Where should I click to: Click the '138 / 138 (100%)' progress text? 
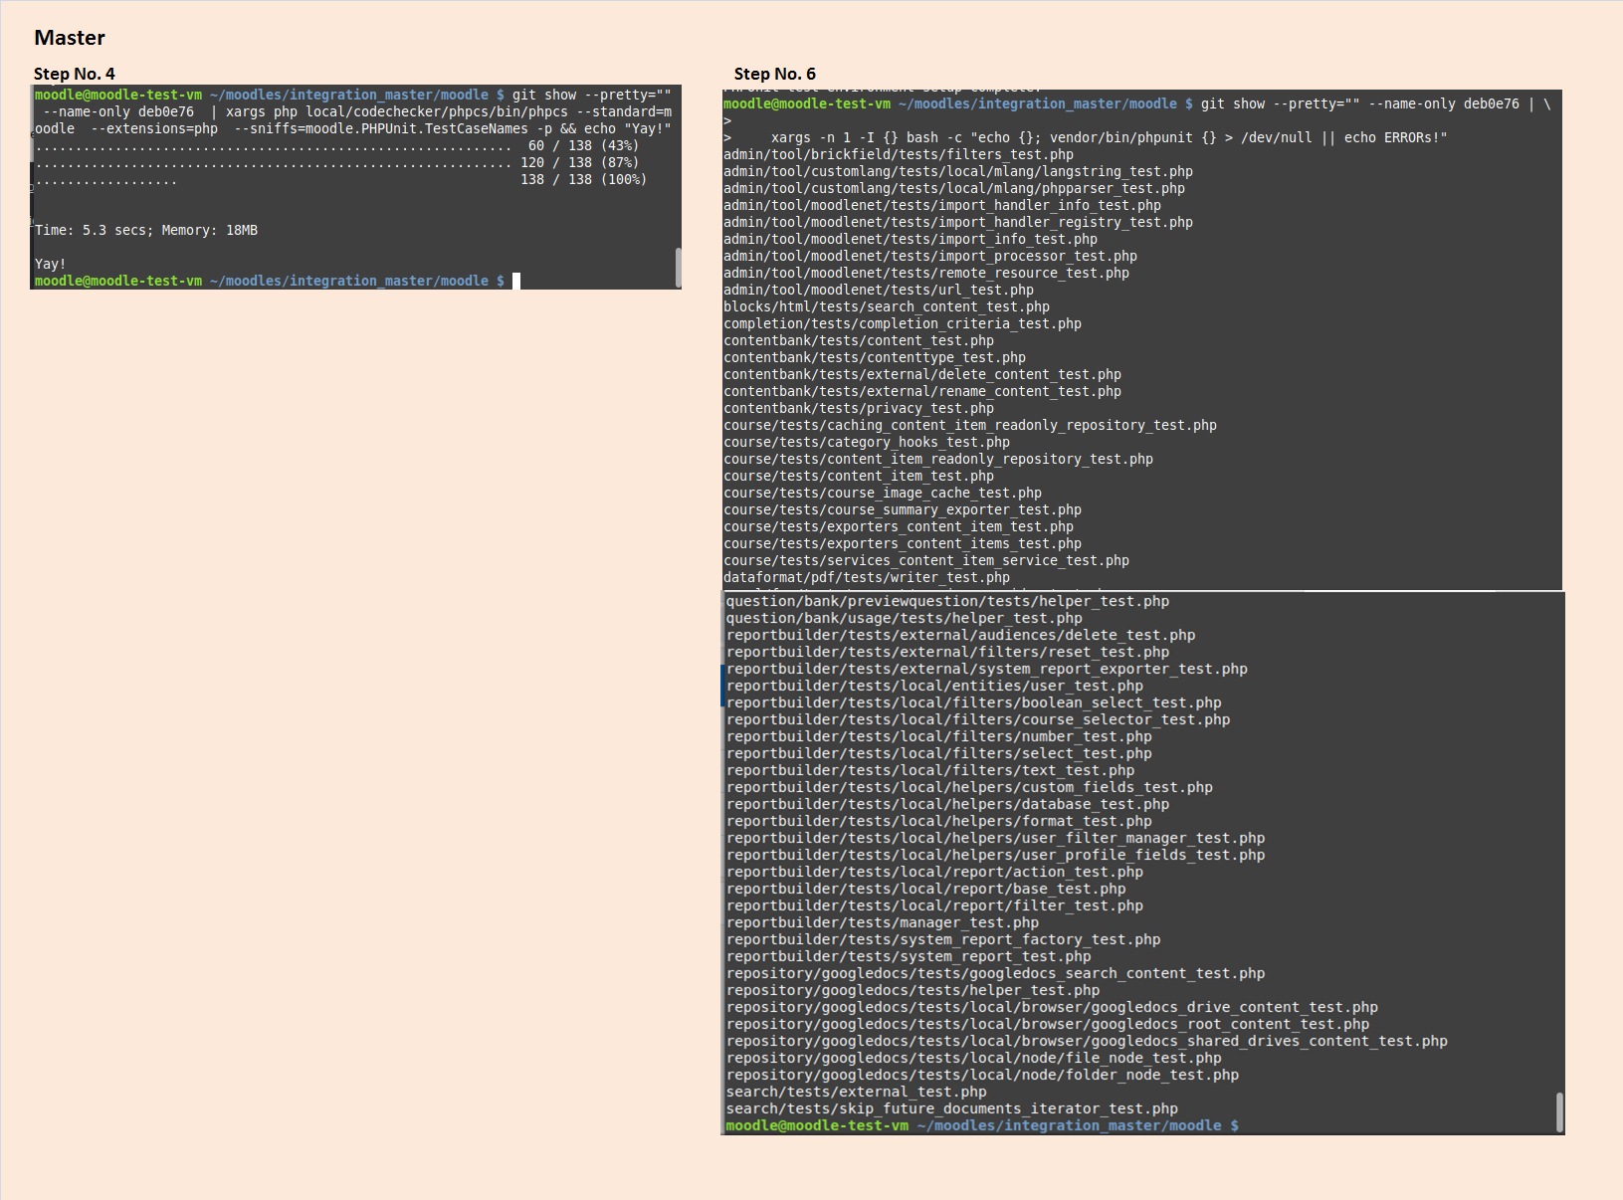(583, 179)
